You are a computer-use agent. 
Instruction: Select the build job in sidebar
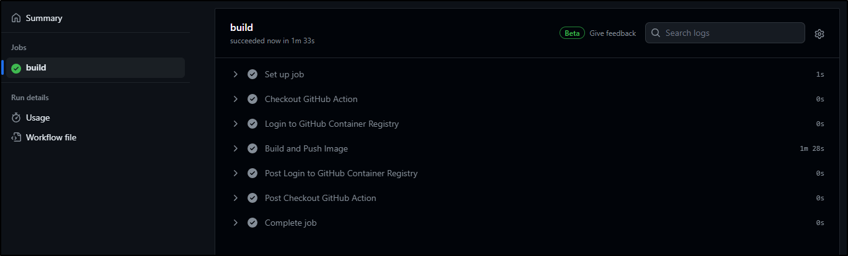96,68
